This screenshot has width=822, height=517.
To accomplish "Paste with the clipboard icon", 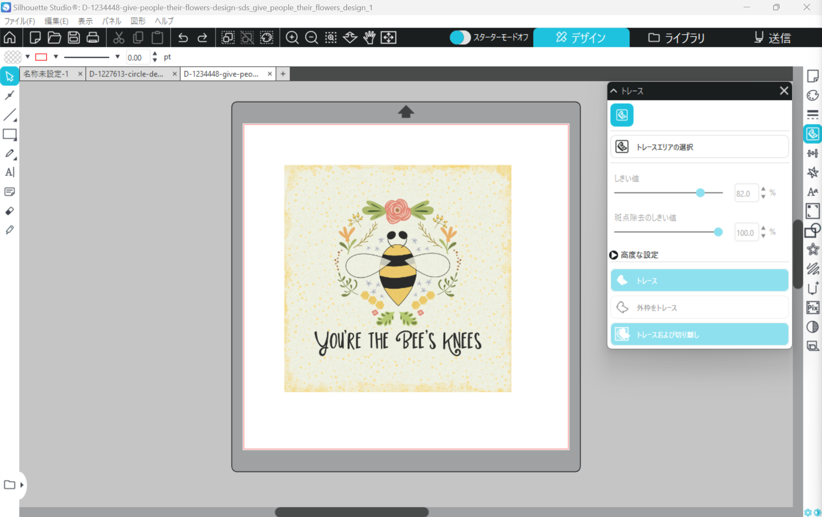I will click(158, 38).
